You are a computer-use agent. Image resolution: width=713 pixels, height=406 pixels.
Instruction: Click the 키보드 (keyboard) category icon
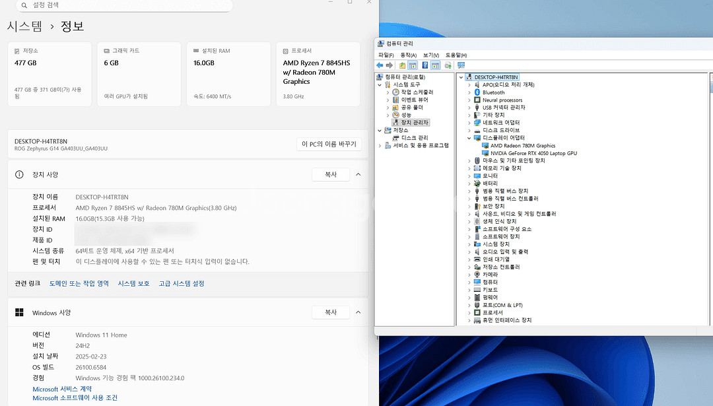[x=477, y=290]
